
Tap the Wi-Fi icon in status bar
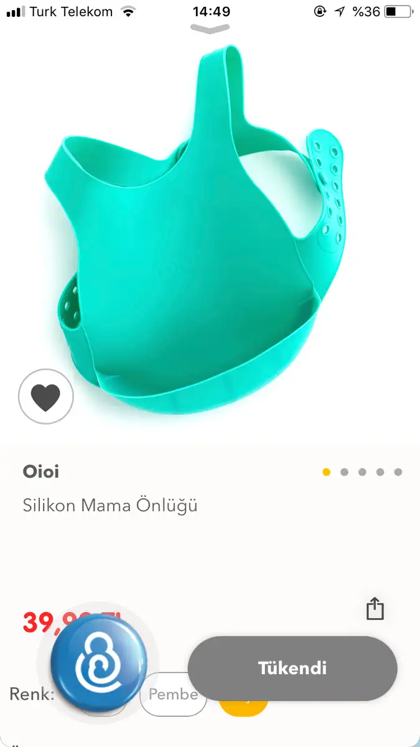pos(129,12)
